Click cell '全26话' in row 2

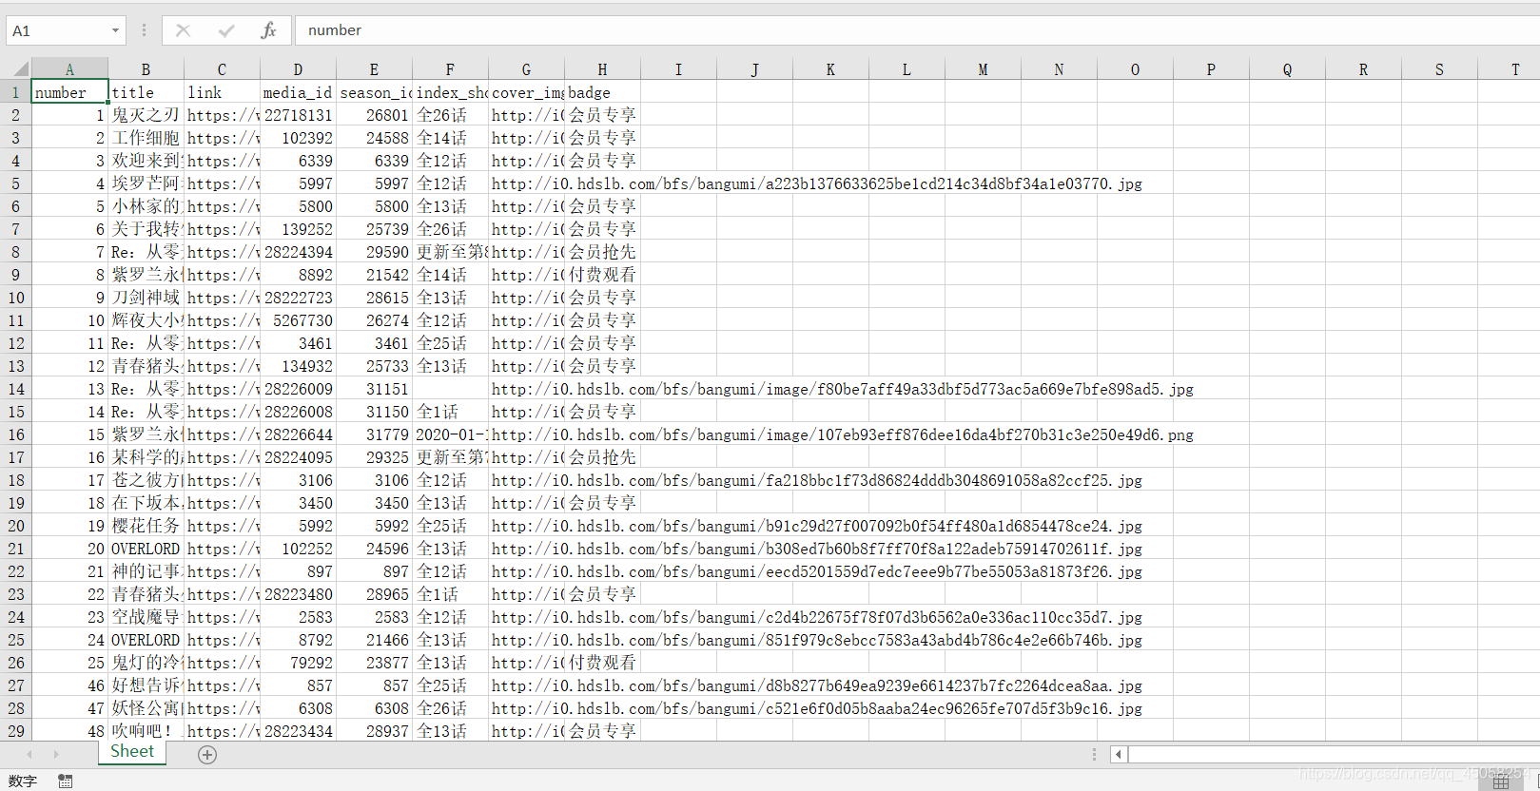(x=450, y=115)
